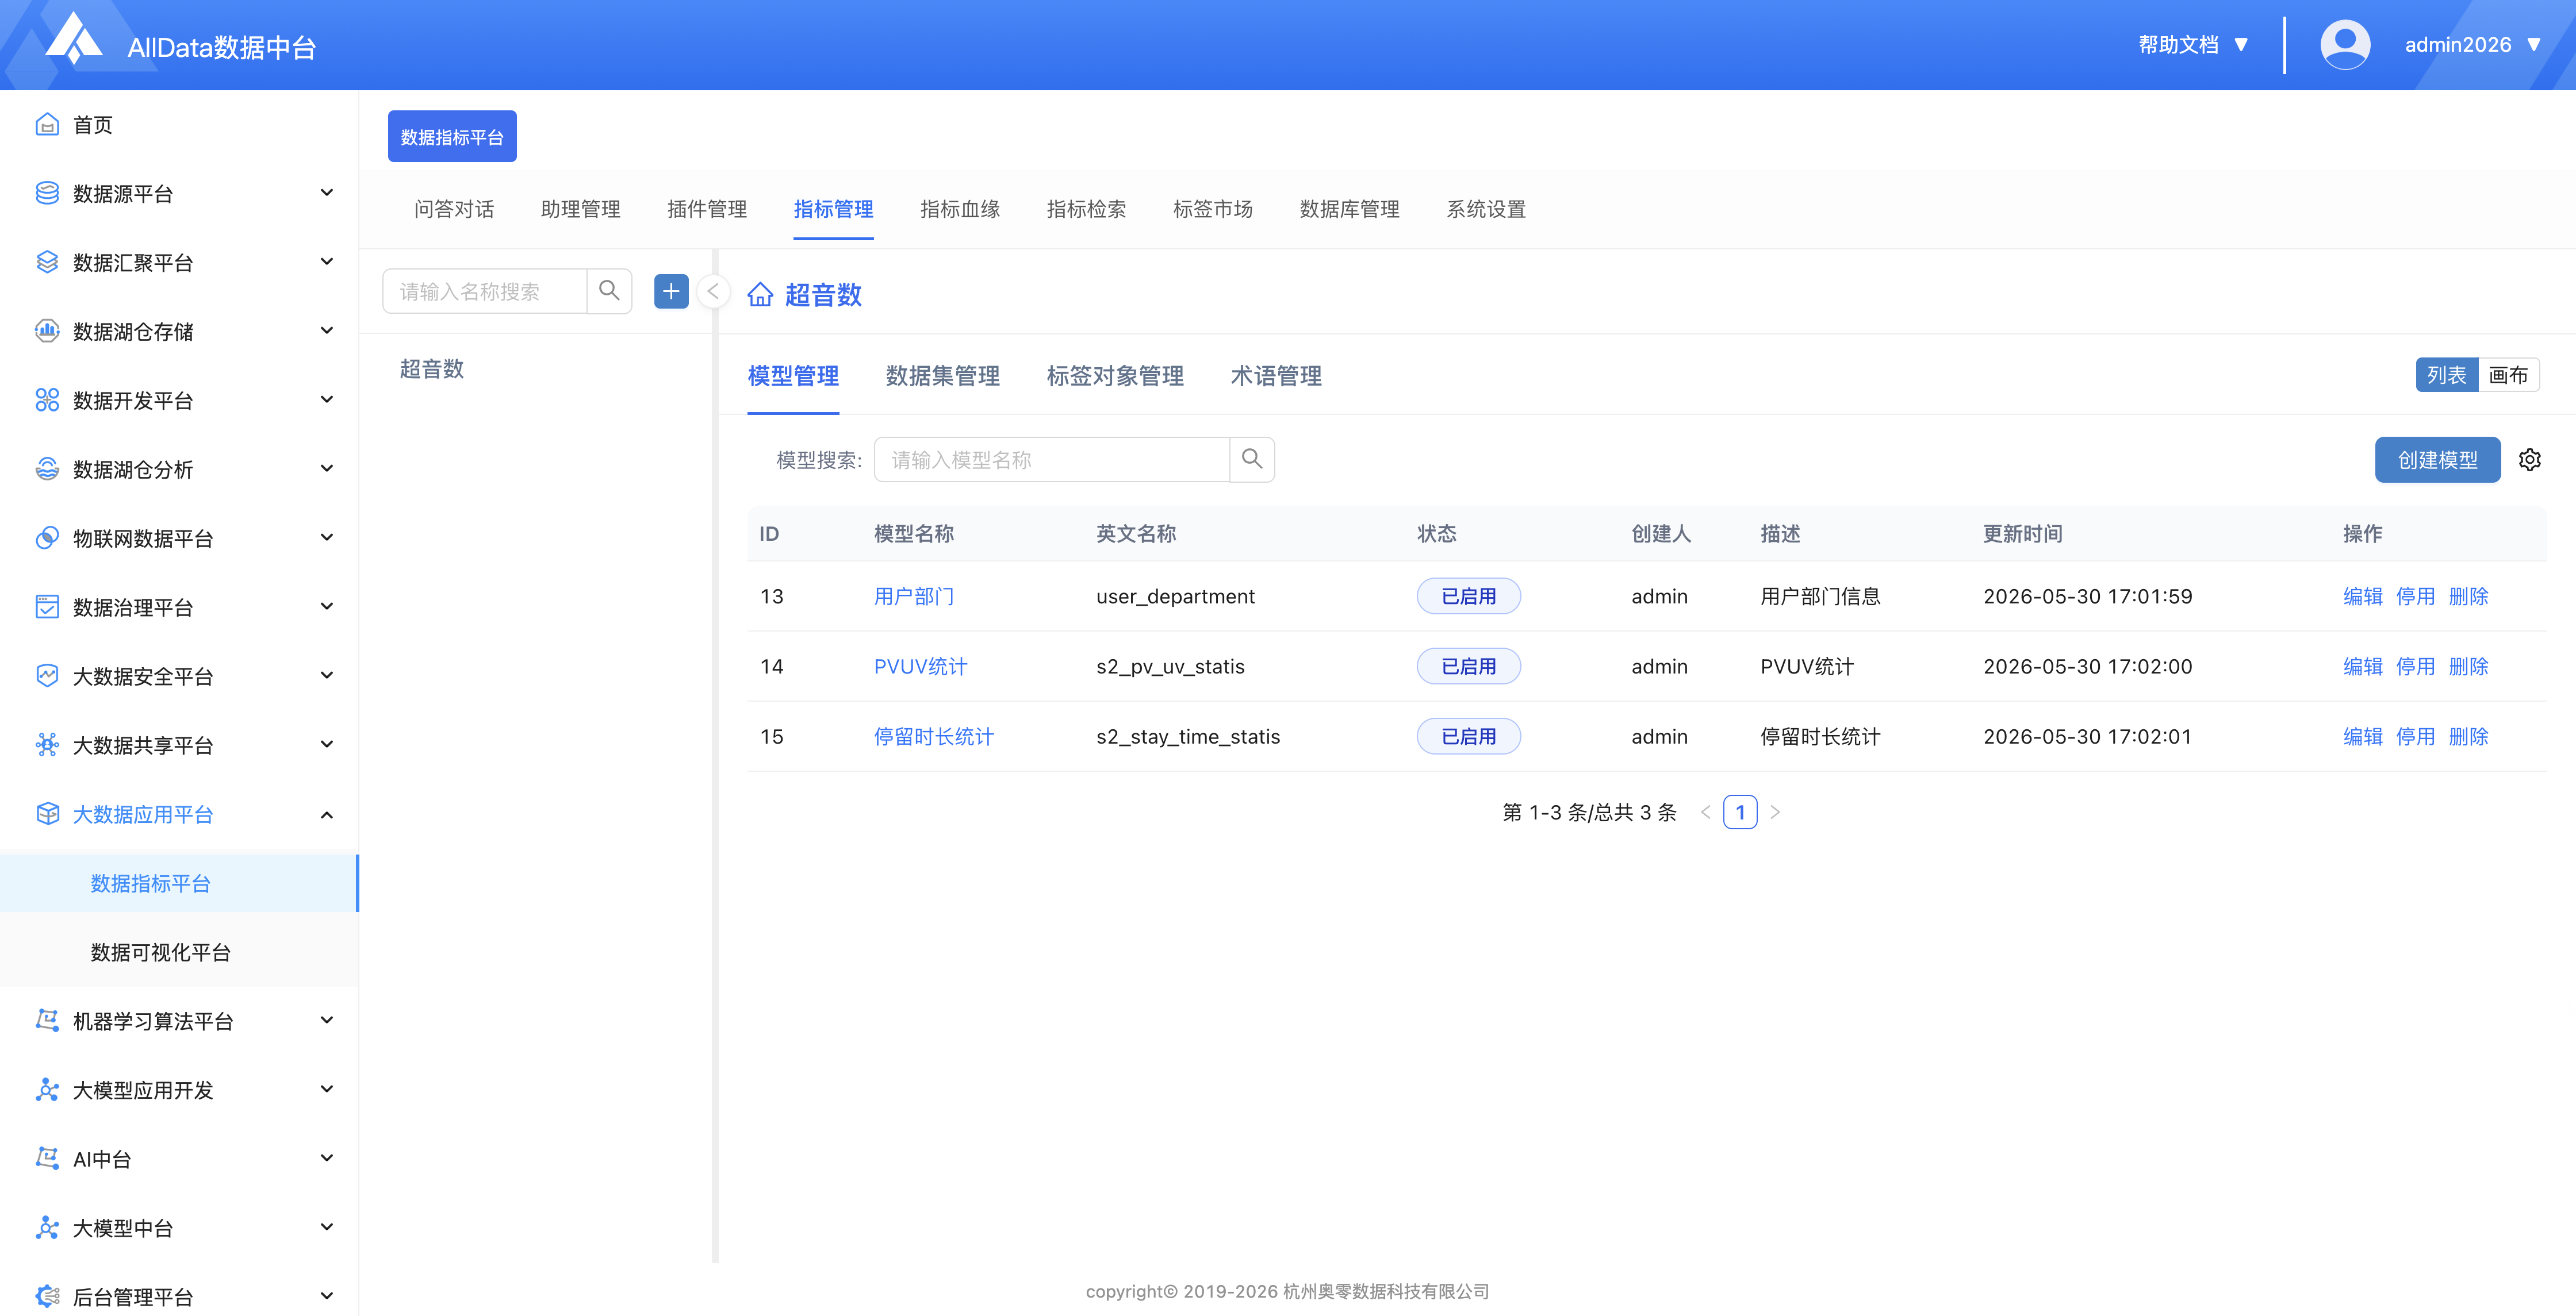The image size is (2576, 1316).
Task: Click the 大模型中台 sidebar icon
Action: tap(47, 1227)
